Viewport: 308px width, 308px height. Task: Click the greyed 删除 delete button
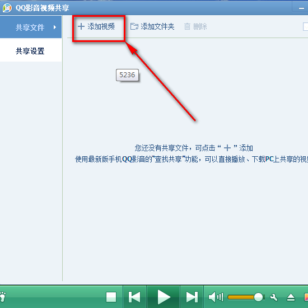click(195, 26)
